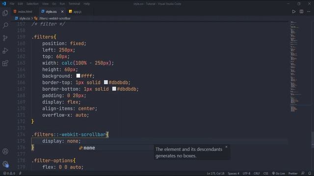Dismiss the suggestion details tooltip
The width and height of the screenshot is (314, 176).
click(226, 147)
